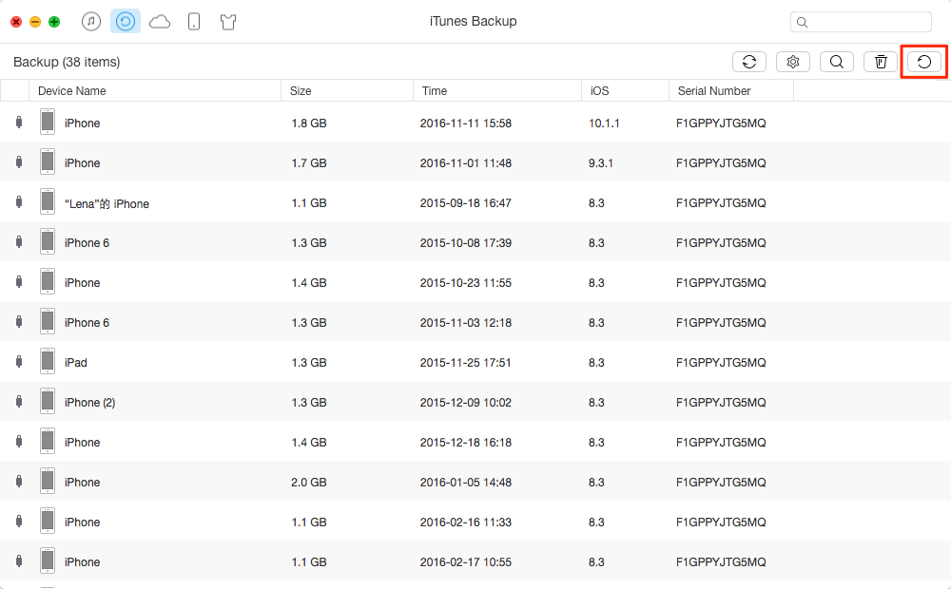The height and width of the screenshot is (589, 951).
Task: Click the plug icon in the 10.1.1 row
Action: click(19, 123)
